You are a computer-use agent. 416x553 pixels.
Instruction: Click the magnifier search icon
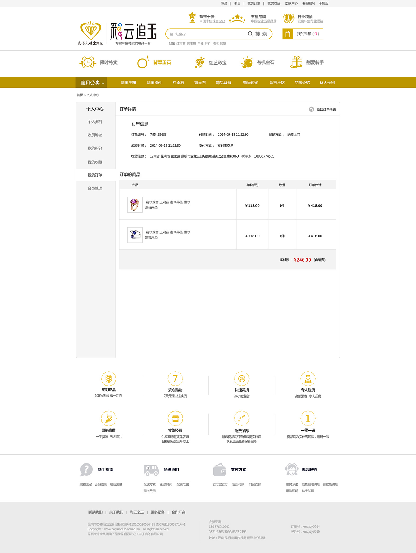250,34
